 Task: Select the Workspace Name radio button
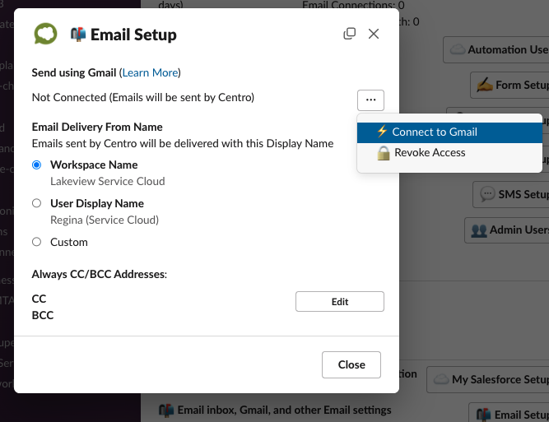pos(36,165)
